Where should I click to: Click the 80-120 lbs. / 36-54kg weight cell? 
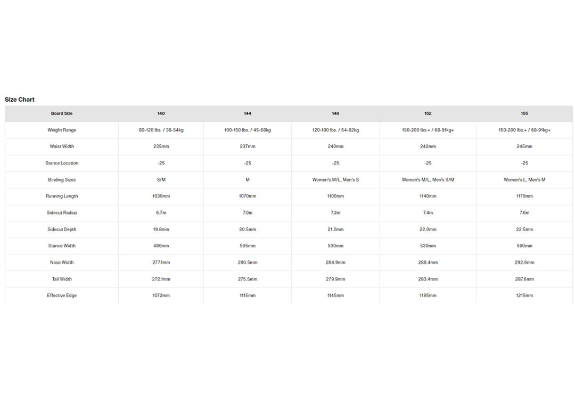click(161, 130)
